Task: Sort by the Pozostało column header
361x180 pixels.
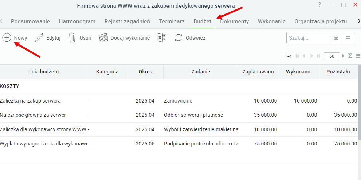Action: coord(338,72)
